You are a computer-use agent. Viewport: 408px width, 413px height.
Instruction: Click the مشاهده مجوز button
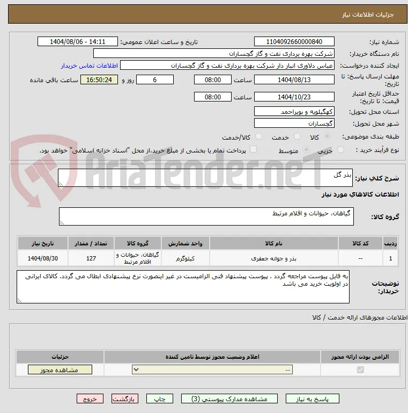60,370
